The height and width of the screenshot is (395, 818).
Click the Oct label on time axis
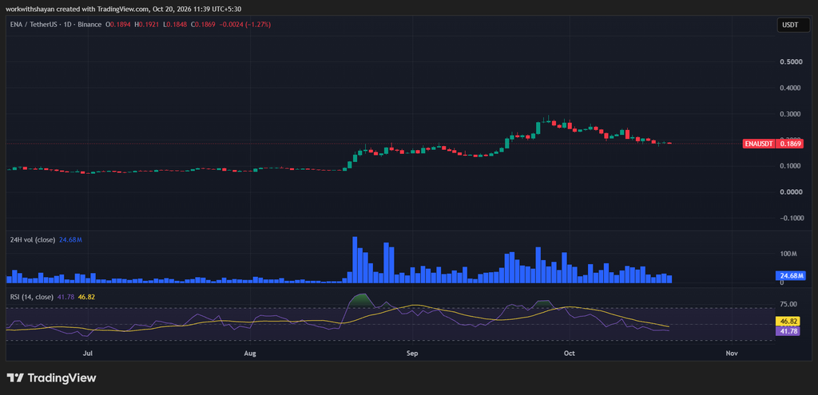[x=569, y=354]
